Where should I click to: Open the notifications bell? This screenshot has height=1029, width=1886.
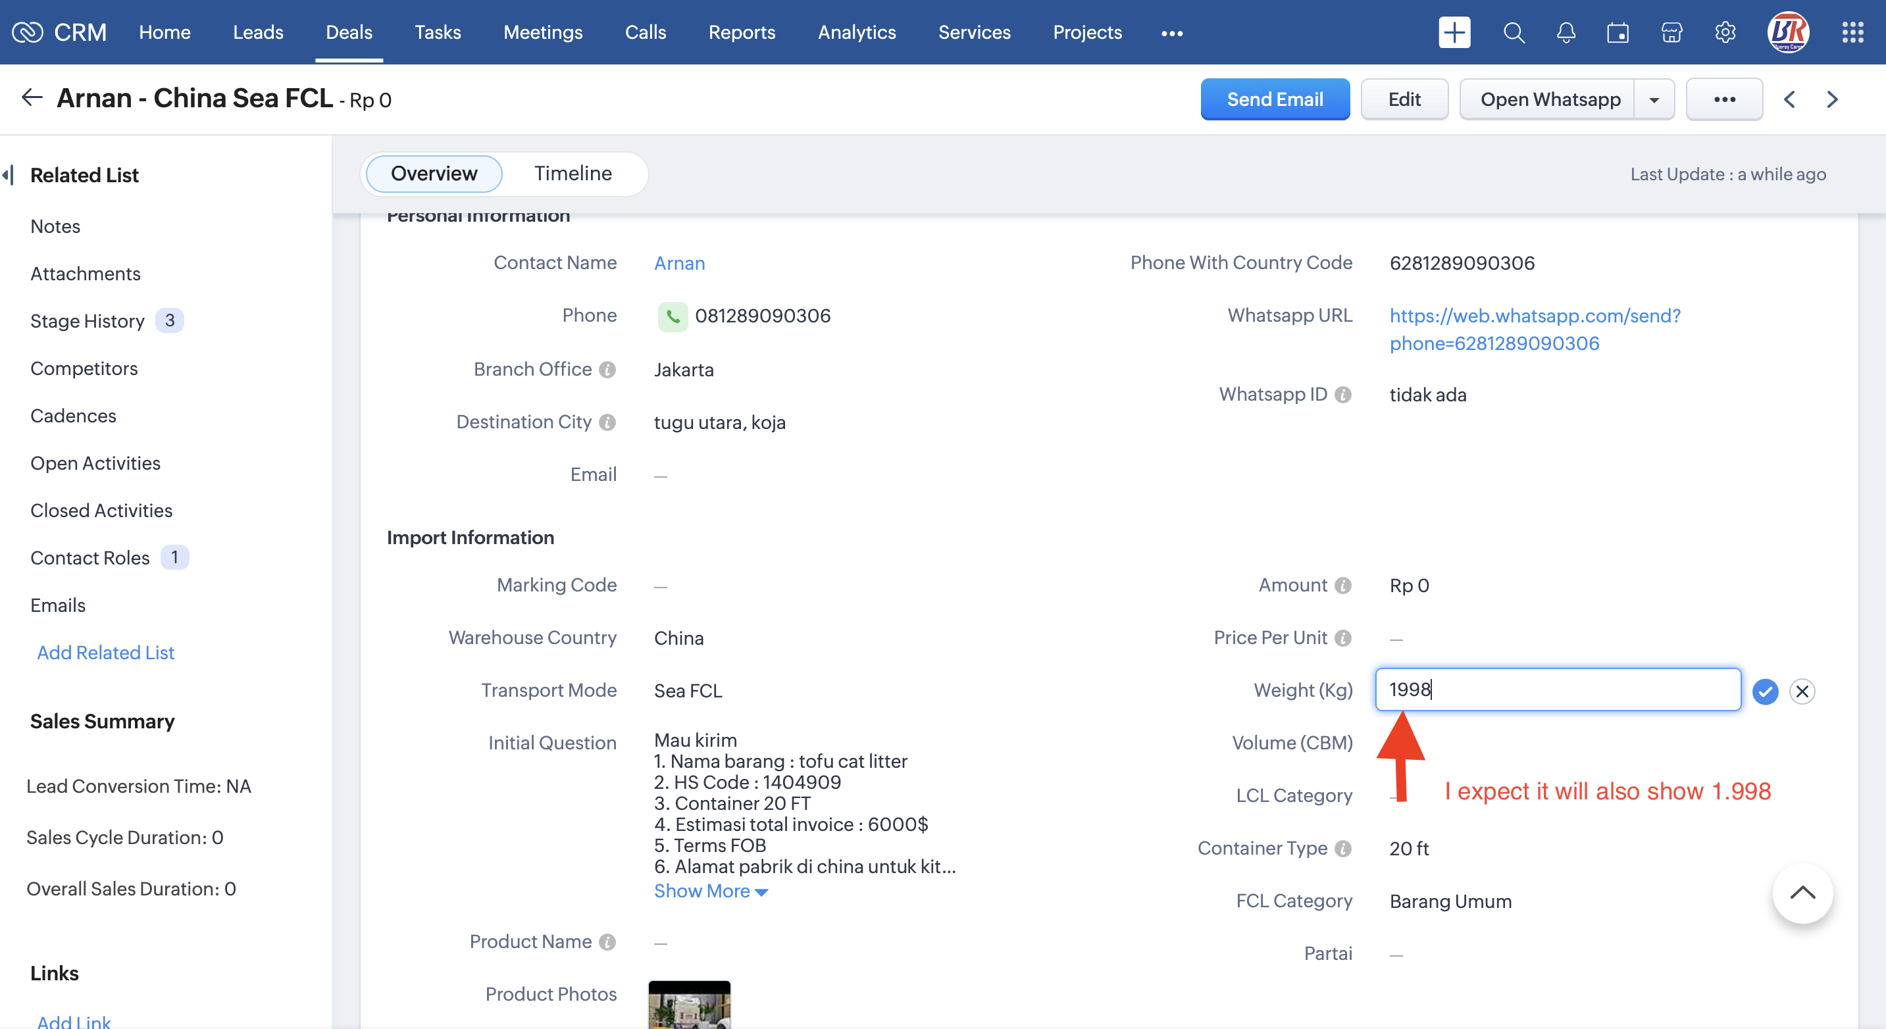pyautogui.click(x=1566, y=32)
